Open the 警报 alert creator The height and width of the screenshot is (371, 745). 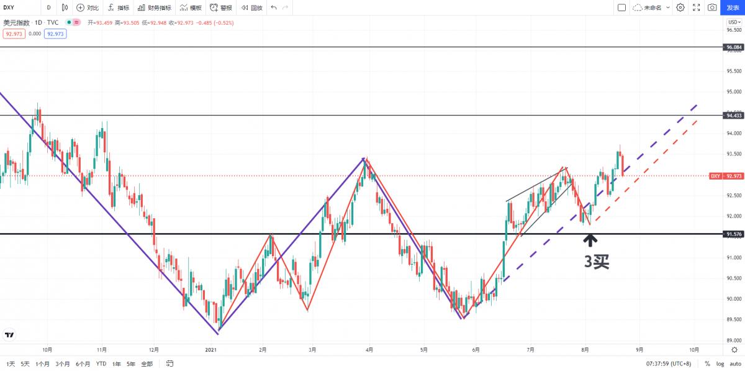pyautogui.click(x=221, y=7)
